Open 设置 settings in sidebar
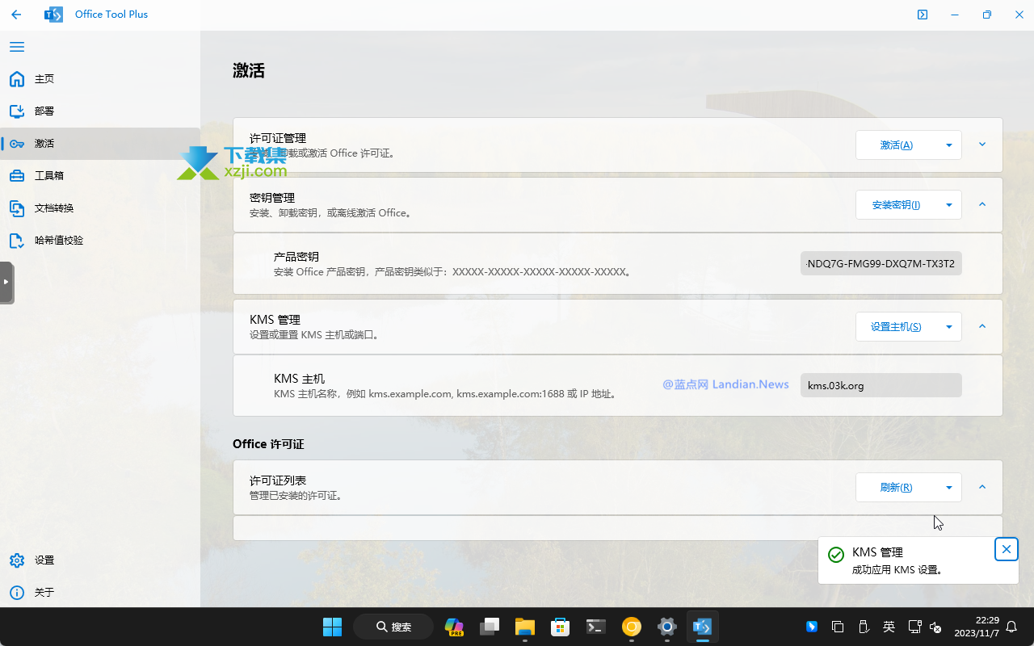 click(x=100, y=560)
